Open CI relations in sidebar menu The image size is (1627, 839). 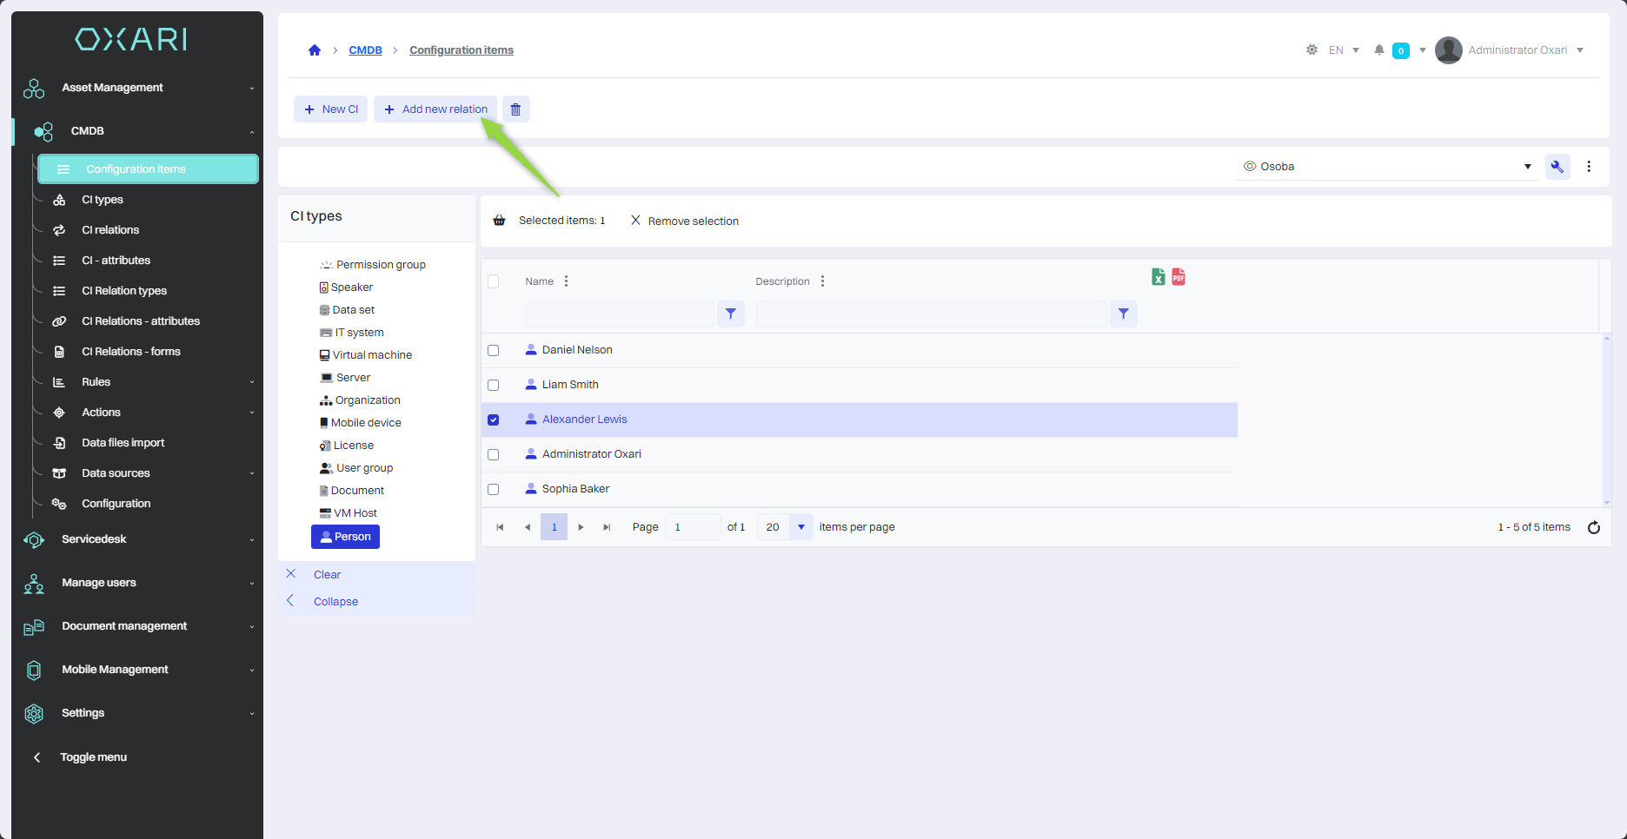point(110,230)
